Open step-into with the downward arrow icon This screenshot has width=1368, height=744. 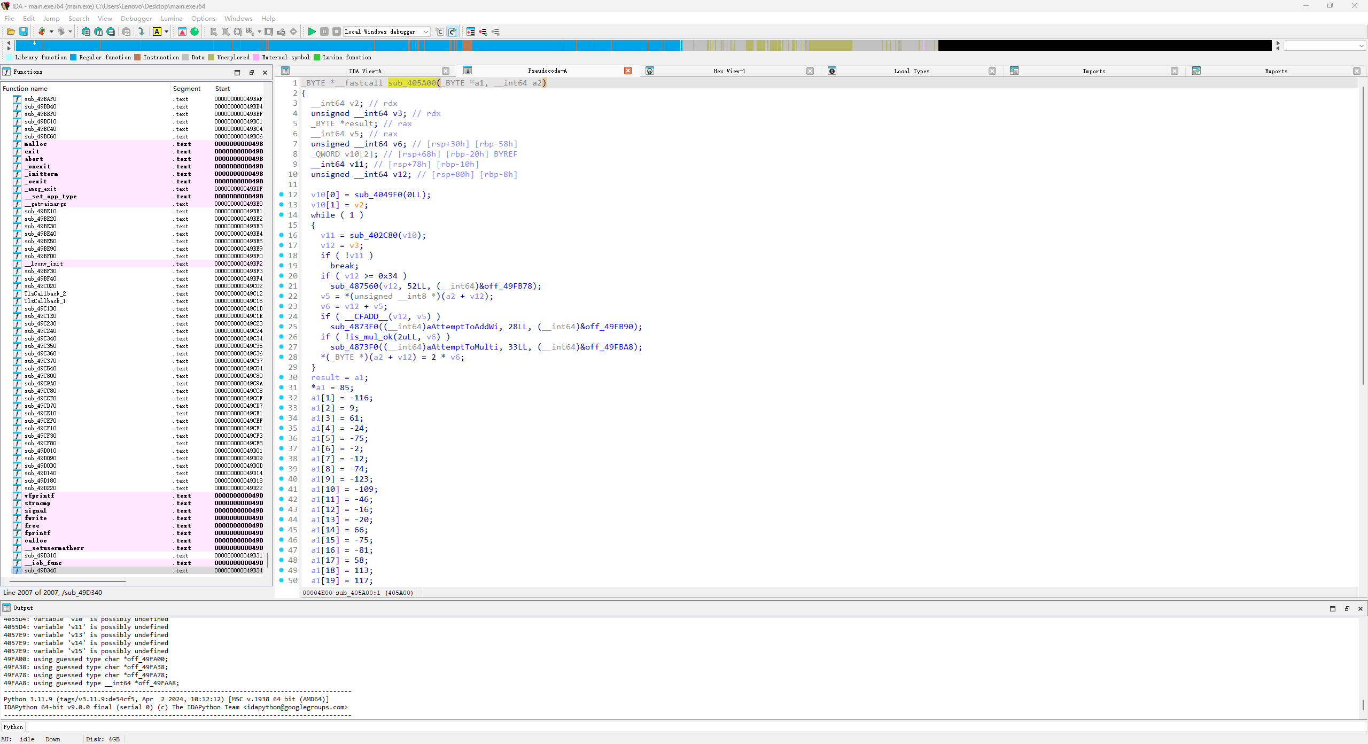142,32
